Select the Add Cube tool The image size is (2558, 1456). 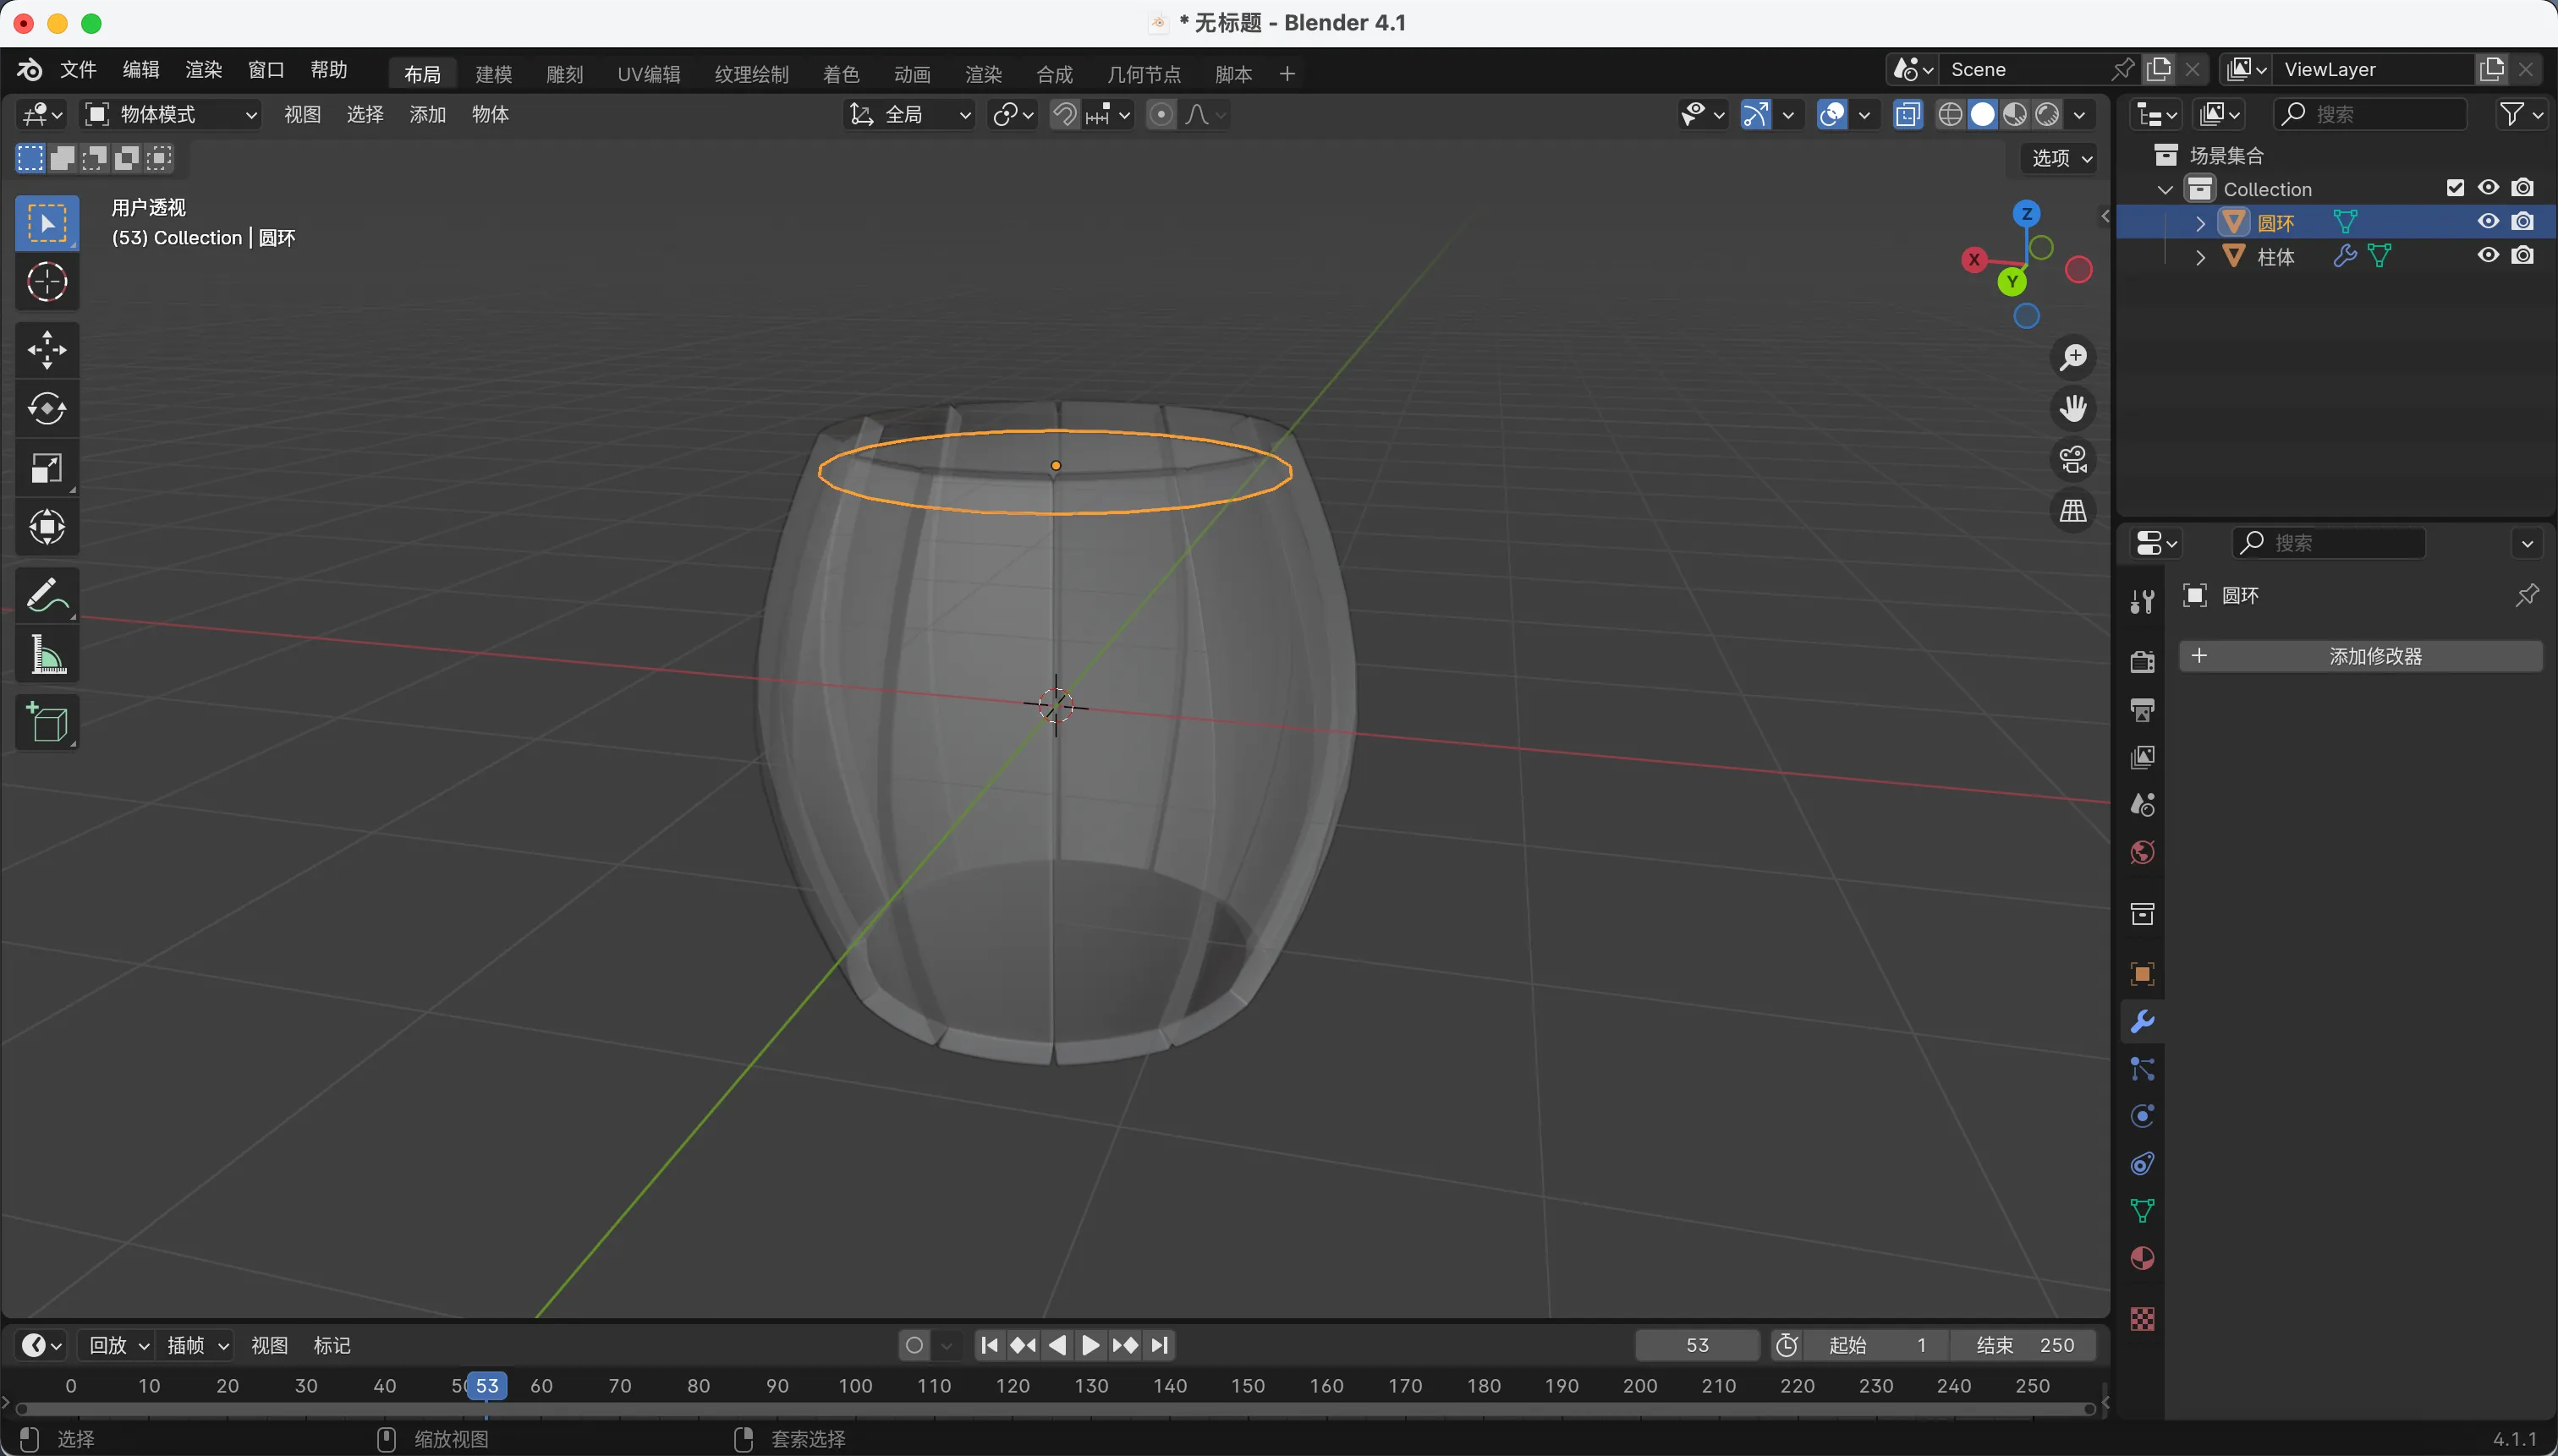[47, 723]
